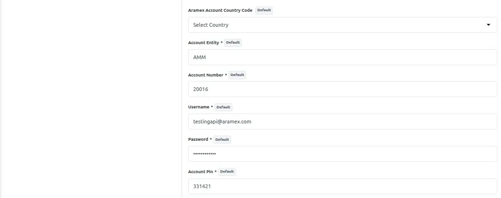The width and height of the screenshot is (501, 198).
Task: Click the country dropdown arrow
Action: click(x=488, y=25)
